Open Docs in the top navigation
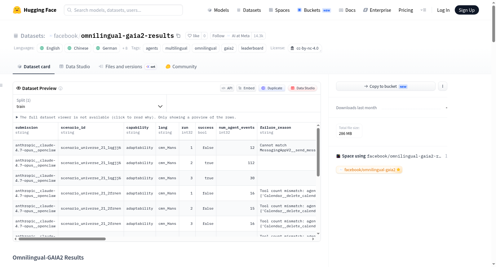Image resolution: width=496 pixels, height=267 pixels. tap(347, 10)
